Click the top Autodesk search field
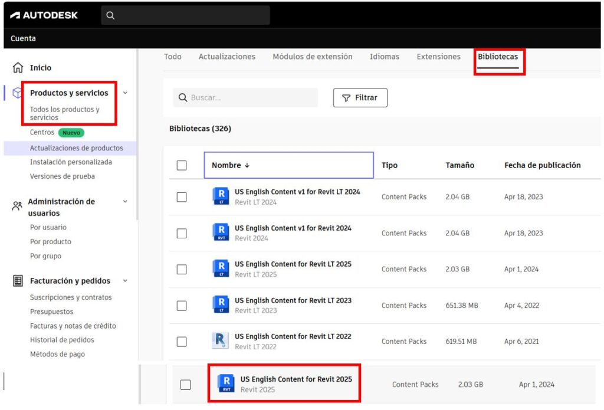Viewport: 604px width, 410px height. (185, 15)
